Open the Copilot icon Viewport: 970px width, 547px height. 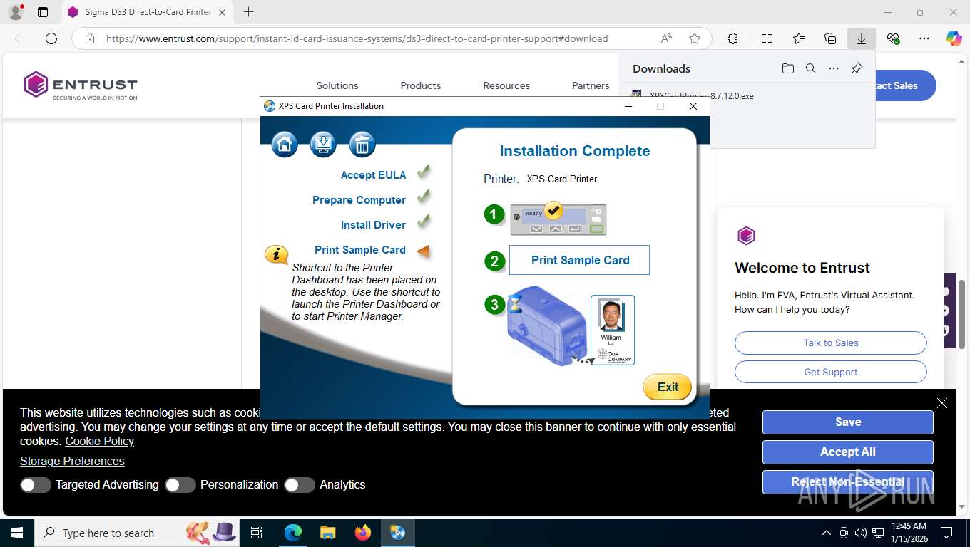click(x=954, y=38)
